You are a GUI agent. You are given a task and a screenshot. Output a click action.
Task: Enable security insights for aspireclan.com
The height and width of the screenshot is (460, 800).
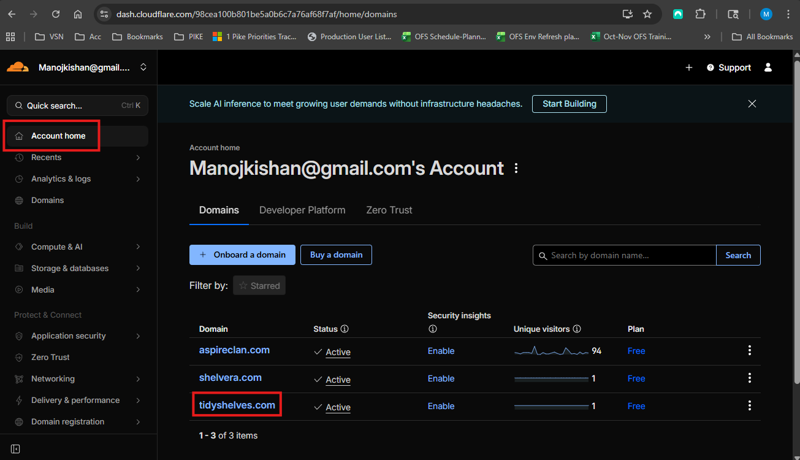pos(441,351)
